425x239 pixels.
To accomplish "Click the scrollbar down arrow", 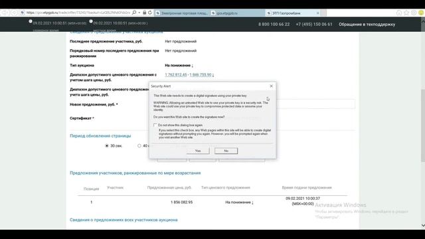I will pyautogui.click(x=423, y=226).
